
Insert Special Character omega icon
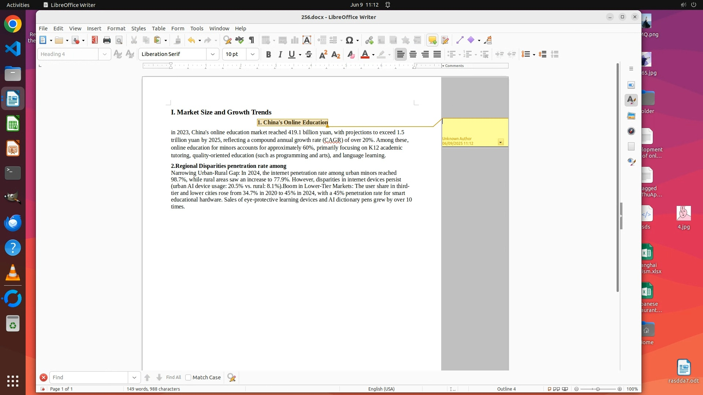tap(349, 40)
